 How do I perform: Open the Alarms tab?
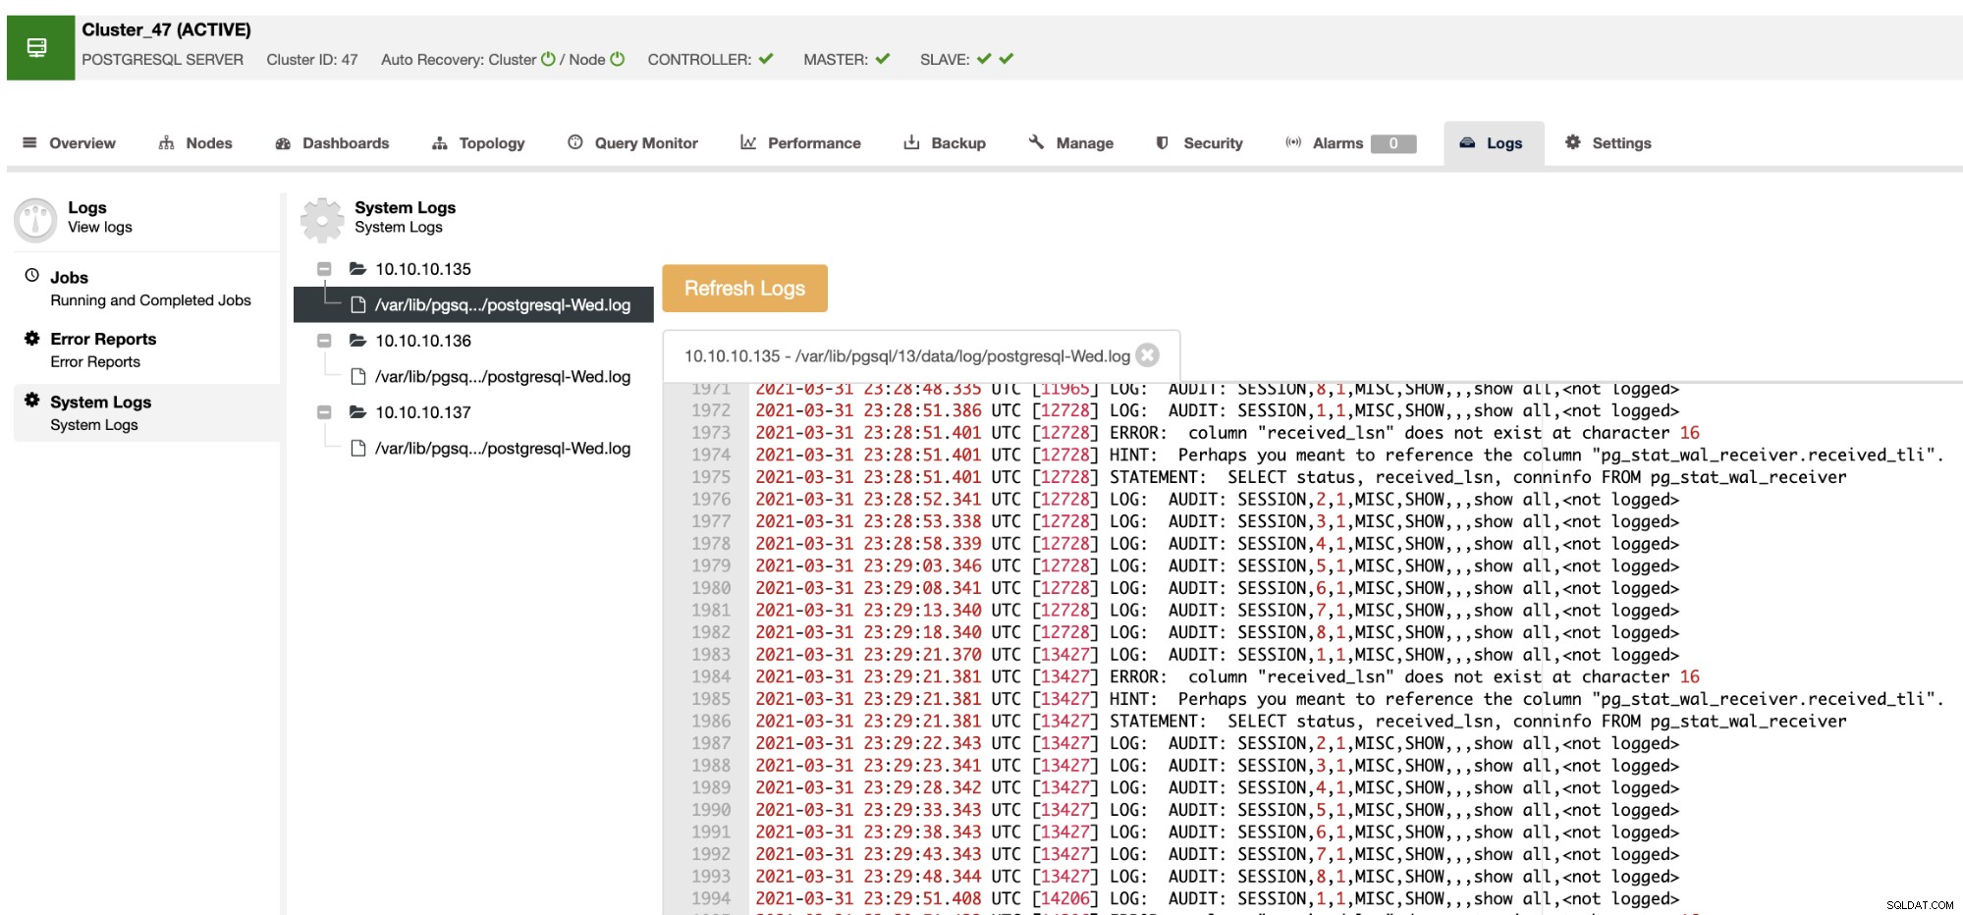[x=1350, y=143]
